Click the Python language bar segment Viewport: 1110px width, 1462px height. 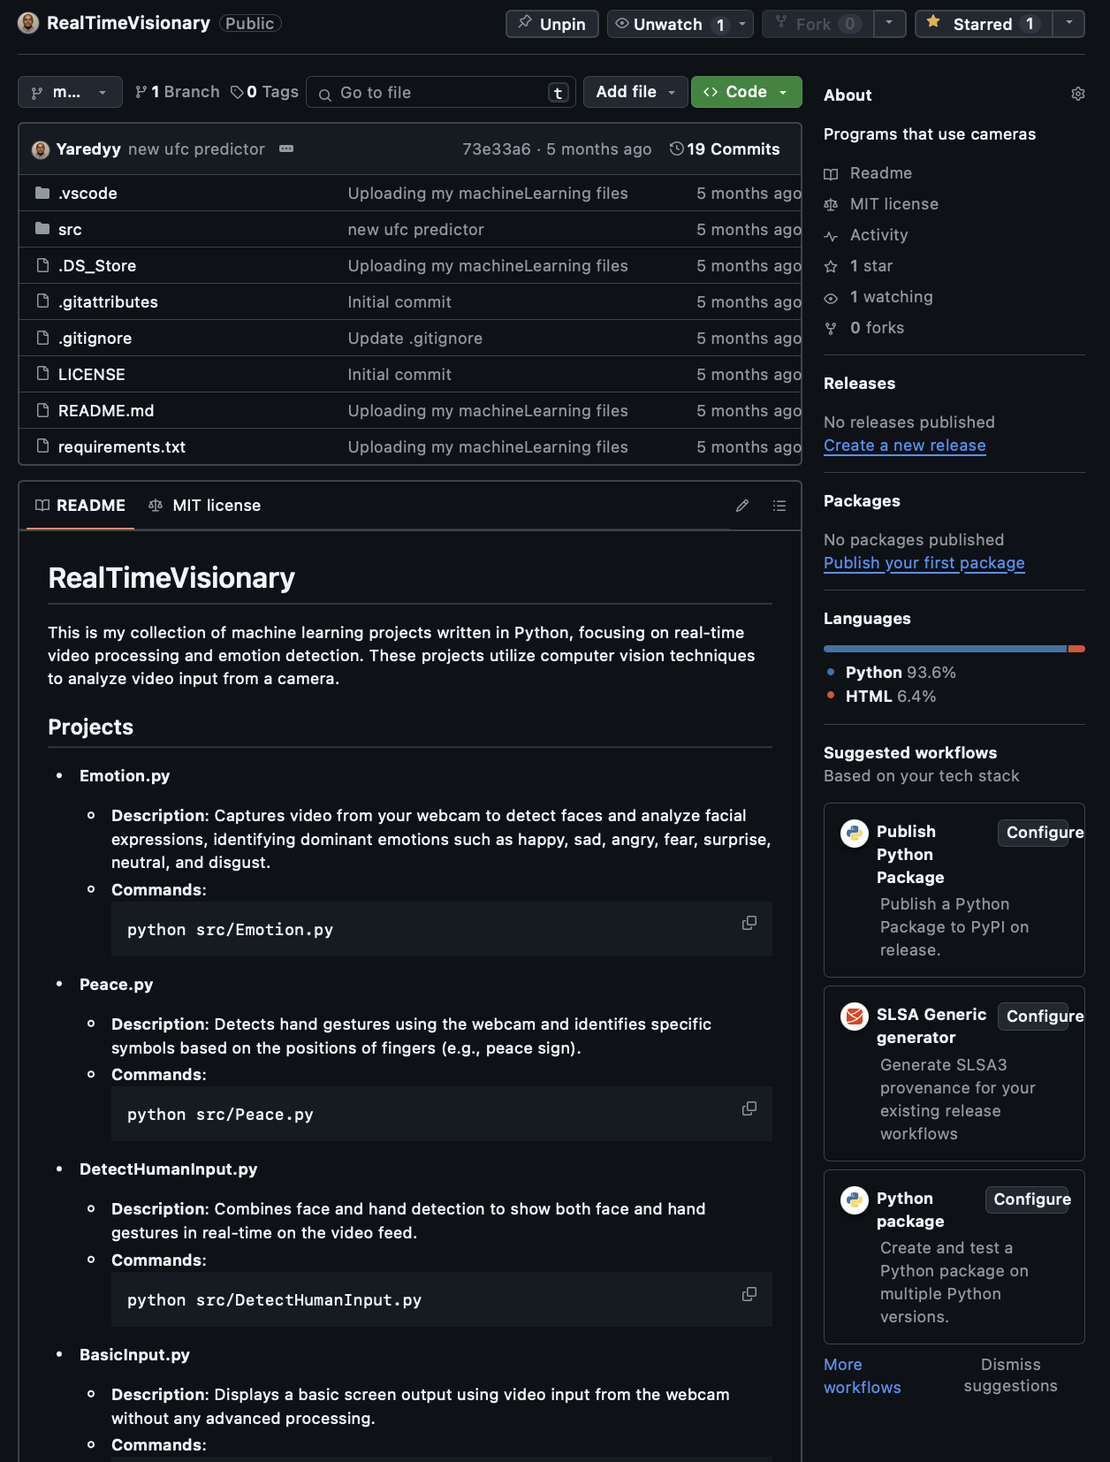pyautogui.click(x=944, y=649)
